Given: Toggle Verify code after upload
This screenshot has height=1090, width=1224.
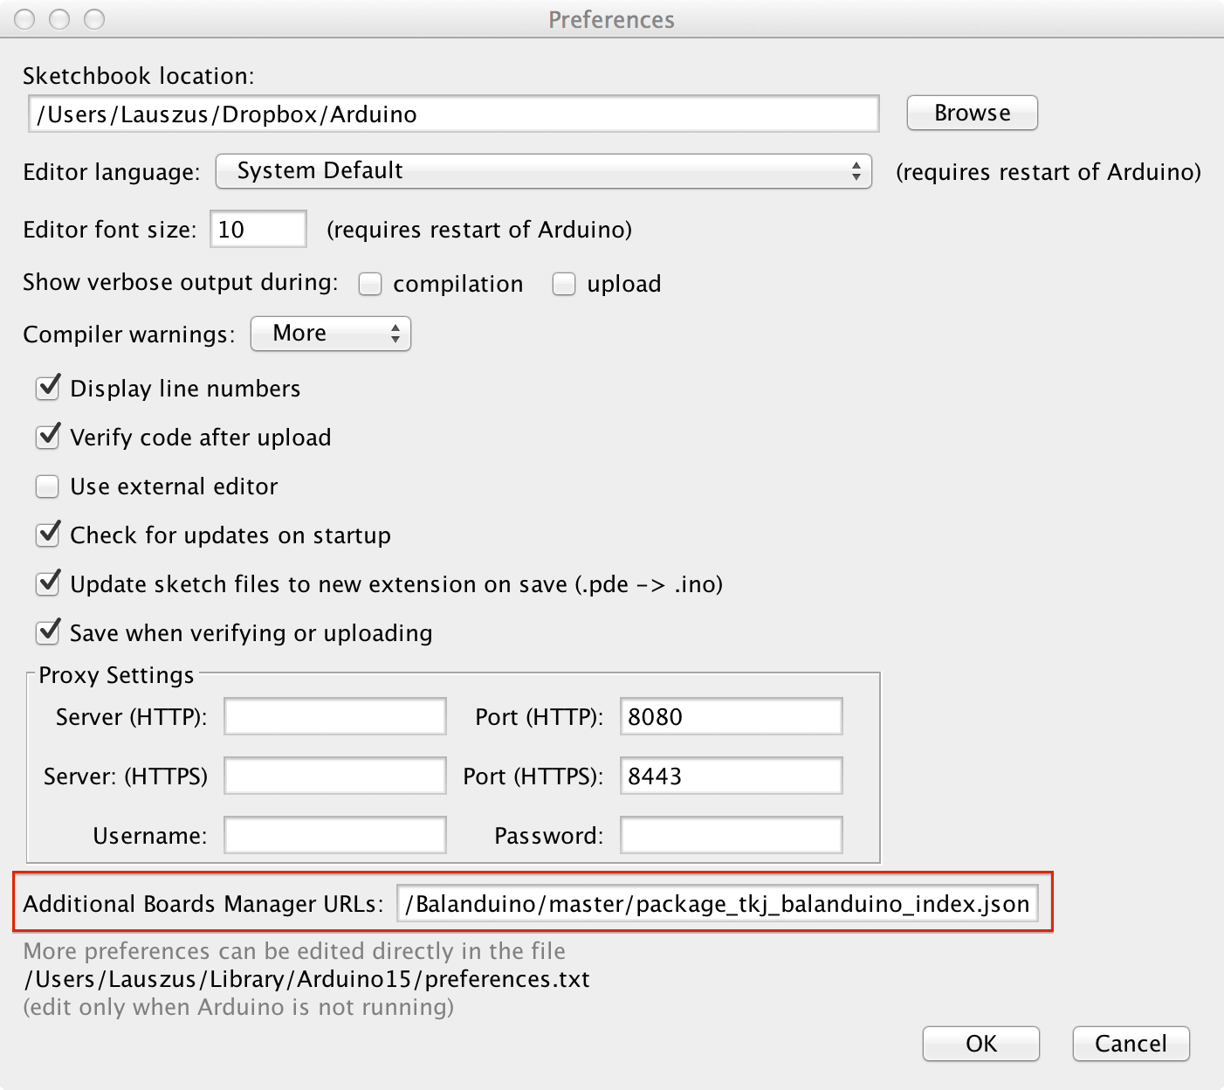Looking at the screenshot, I should click(48, 437).
